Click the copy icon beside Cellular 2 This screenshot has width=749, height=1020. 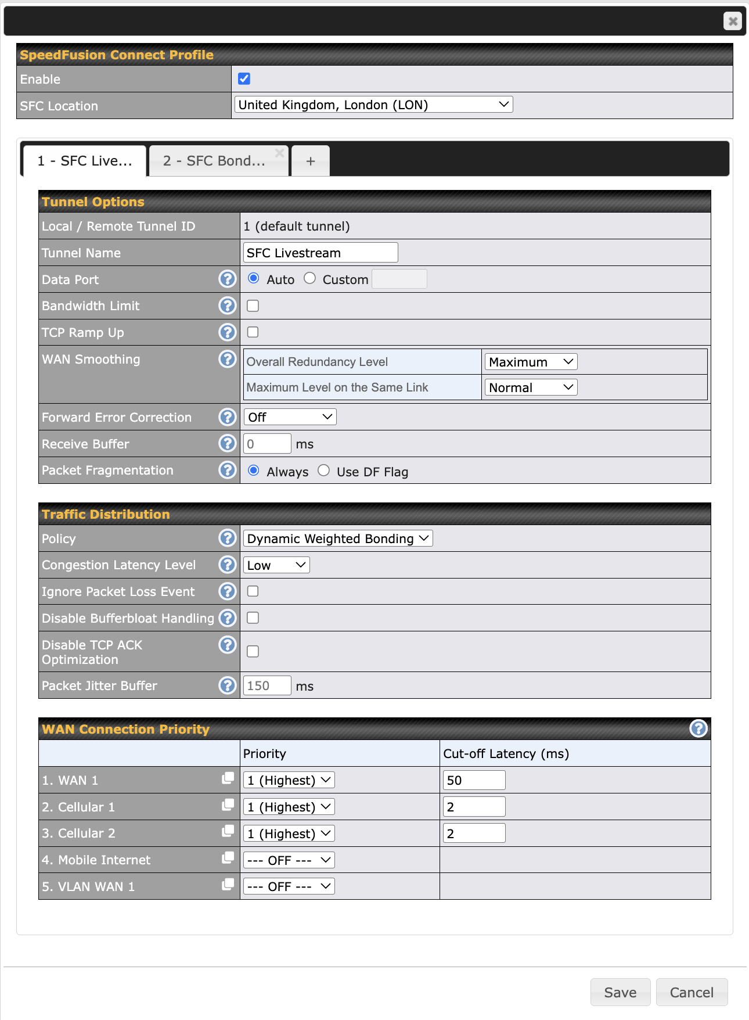pyautogui.click(x=228, y=832)
